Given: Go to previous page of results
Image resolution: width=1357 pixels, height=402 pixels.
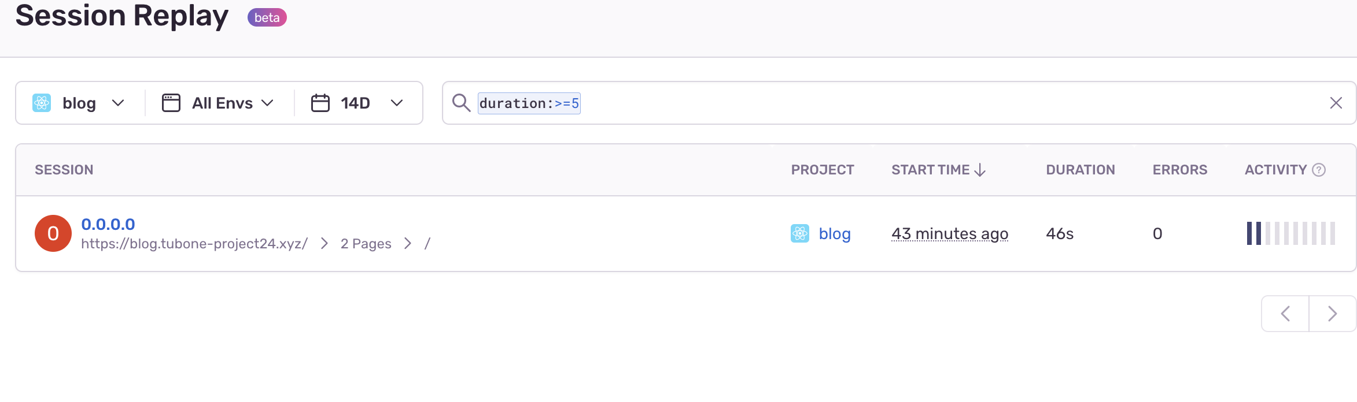Looking at the screenshot, I should coord(1285,314).
